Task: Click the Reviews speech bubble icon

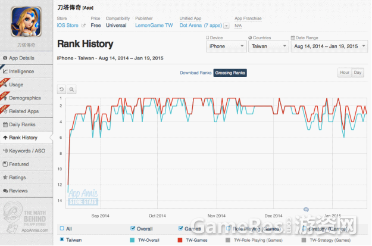Action: [5, 191]
